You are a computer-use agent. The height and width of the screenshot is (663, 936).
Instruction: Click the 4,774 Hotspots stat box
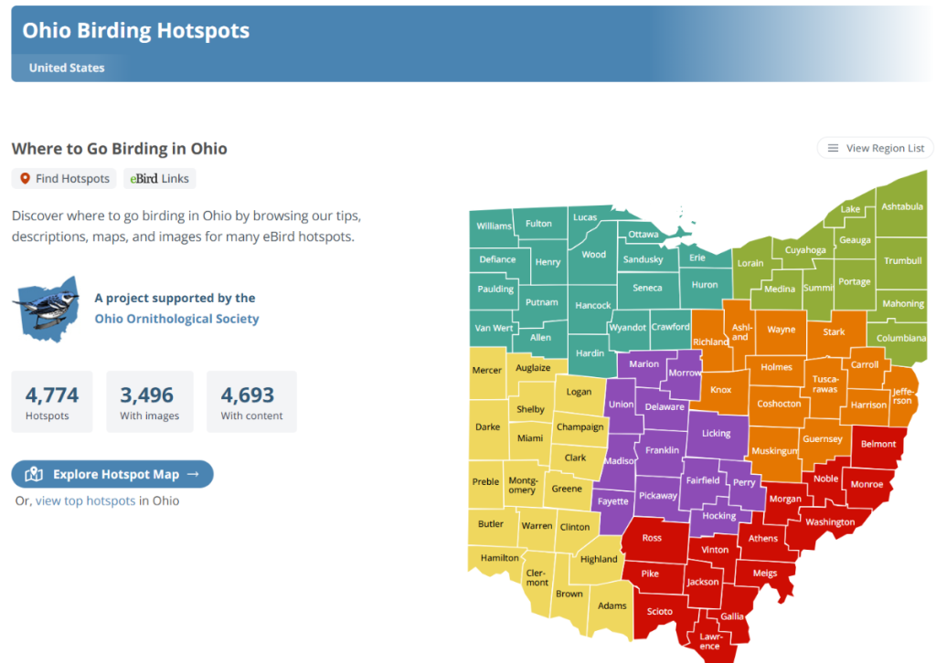point(51,401)
